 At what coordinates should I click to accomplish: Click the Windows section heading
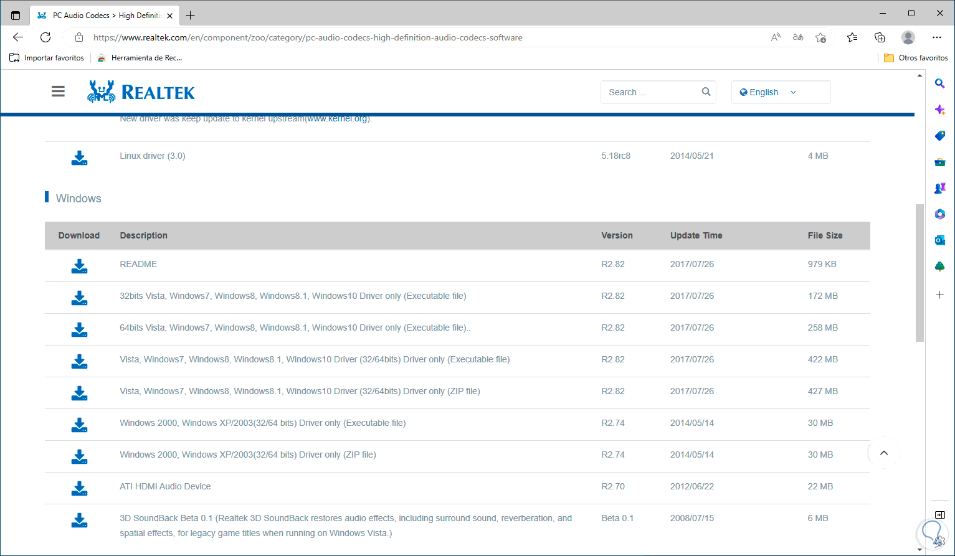click(78, 199)
